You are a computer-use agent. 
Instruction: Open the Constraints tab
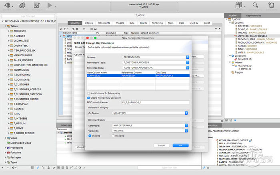coord(104,23)
